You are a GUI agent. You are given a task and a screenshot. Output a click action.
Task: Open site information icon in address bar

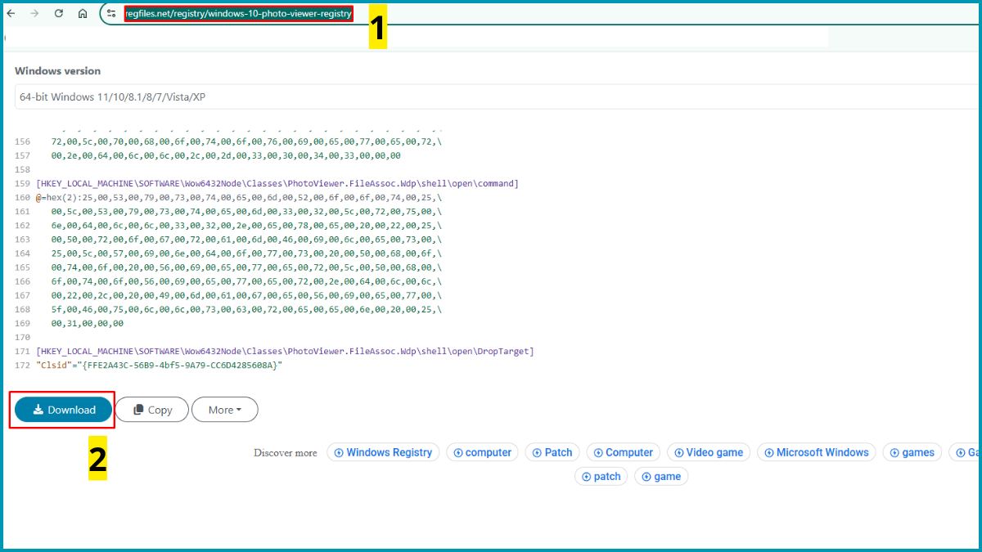coord(112,14)
